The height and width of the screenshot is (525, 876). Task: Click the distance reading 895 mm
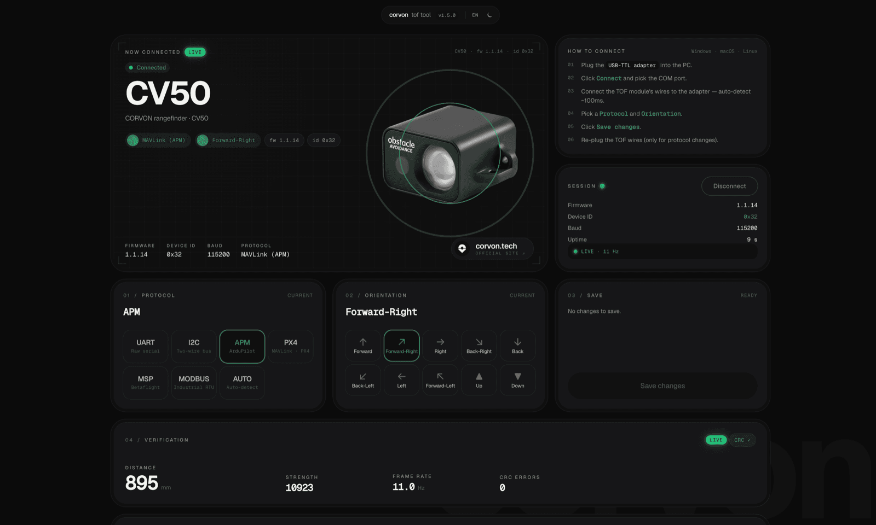tap(148, 483)
